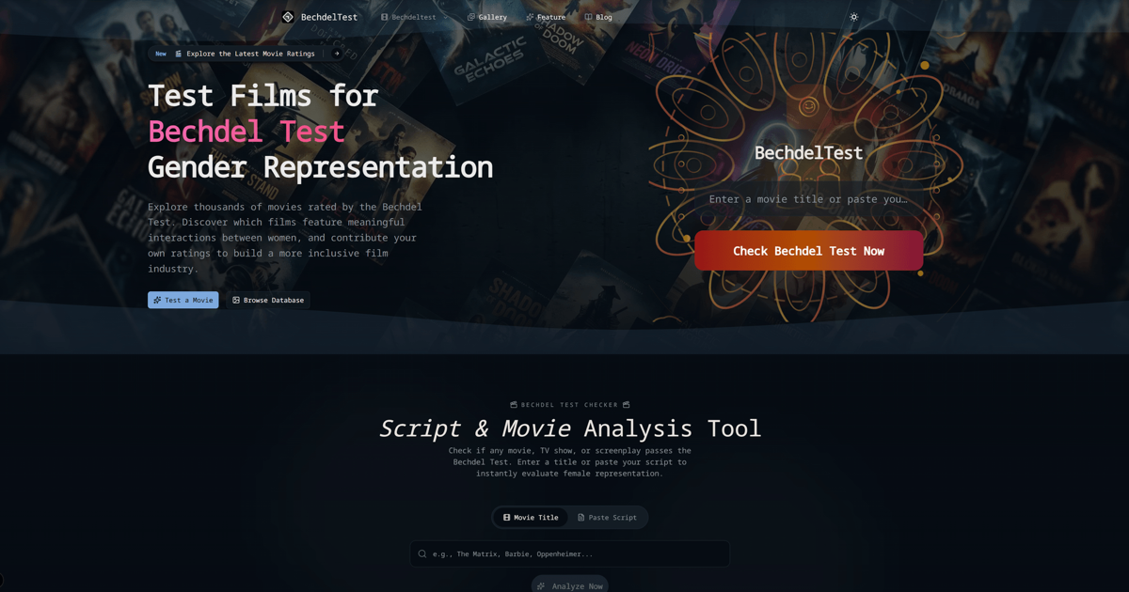The height and width of the screenshot is (592, 1129).
Task: Click the Browse Database button
Action: 268,300
